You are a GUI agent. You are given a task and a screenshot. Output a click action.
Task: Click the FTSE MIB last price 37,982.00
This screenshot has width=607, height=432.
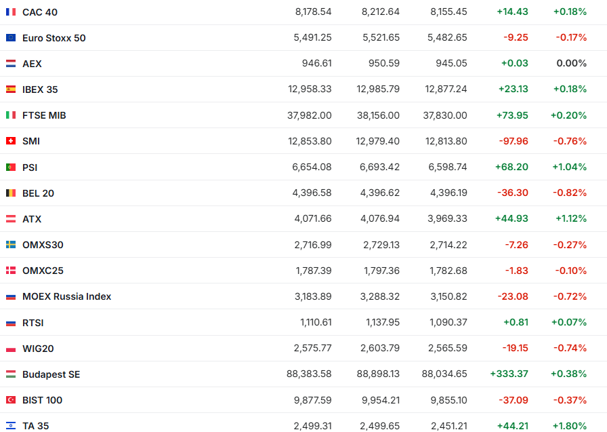[310, 115]
